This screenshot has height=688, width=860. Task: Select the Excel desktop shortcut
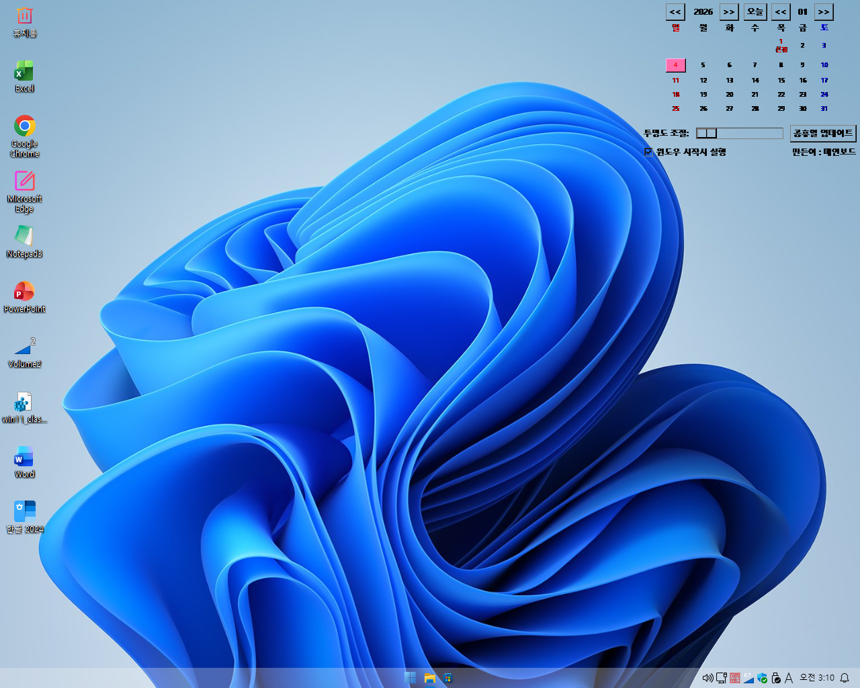point(25,76)
